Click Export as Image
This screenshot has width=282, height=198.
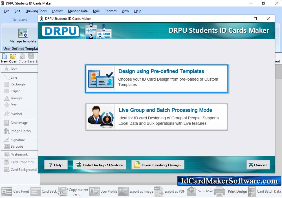click(136, 191)
